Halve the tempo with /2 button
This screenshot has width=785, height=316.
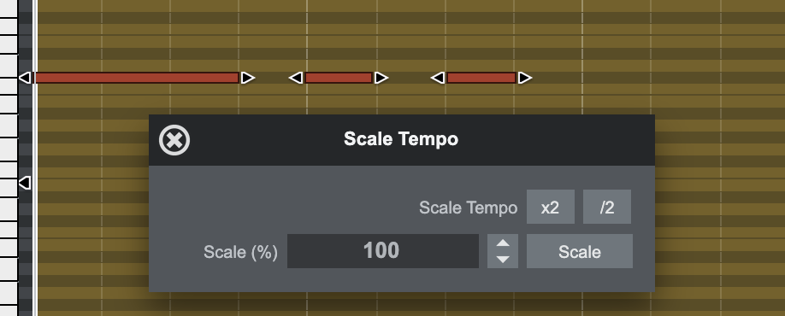point(607,207)
